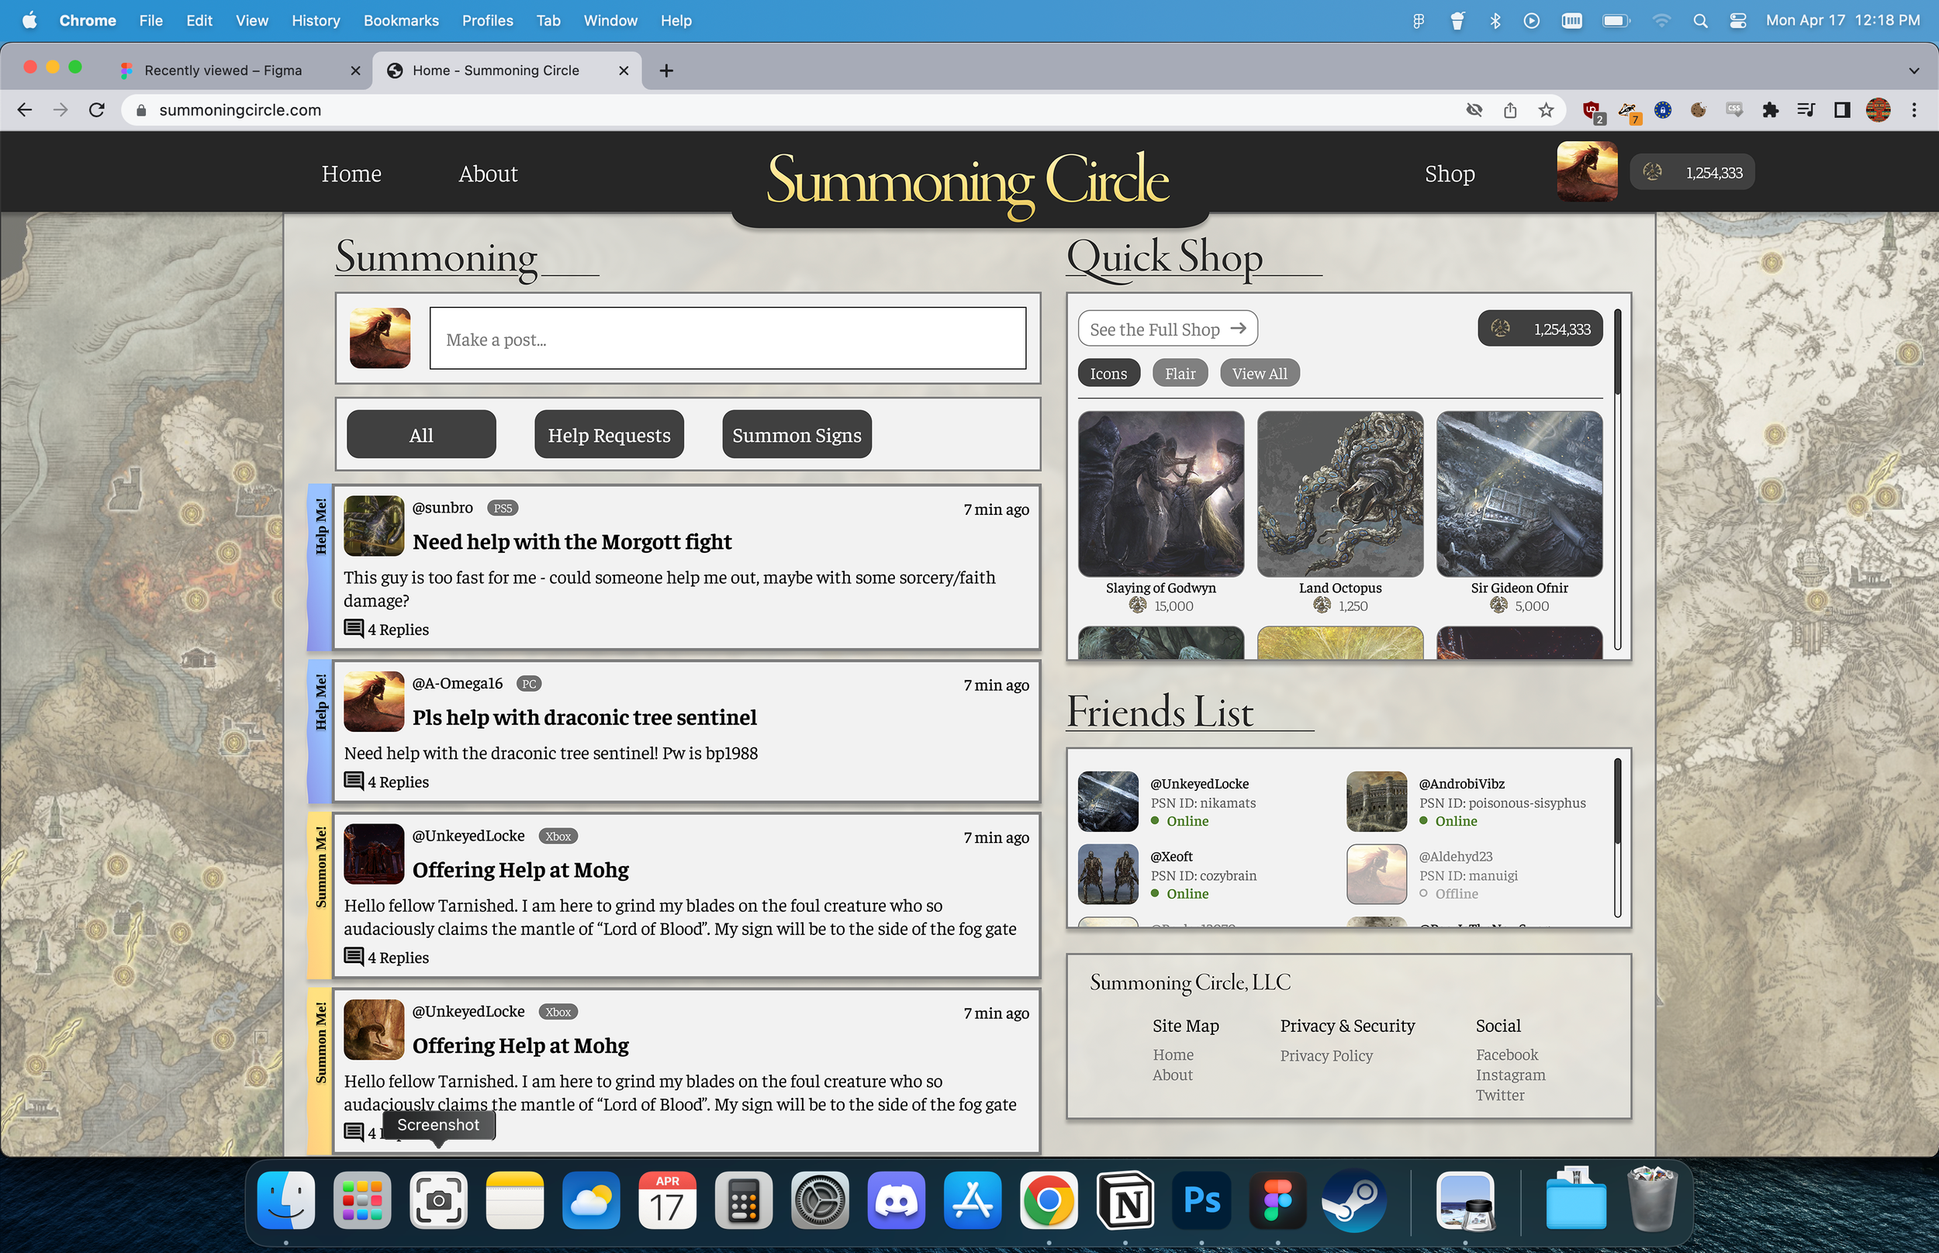Filter posts by Summon Signs

coord(796,434)
